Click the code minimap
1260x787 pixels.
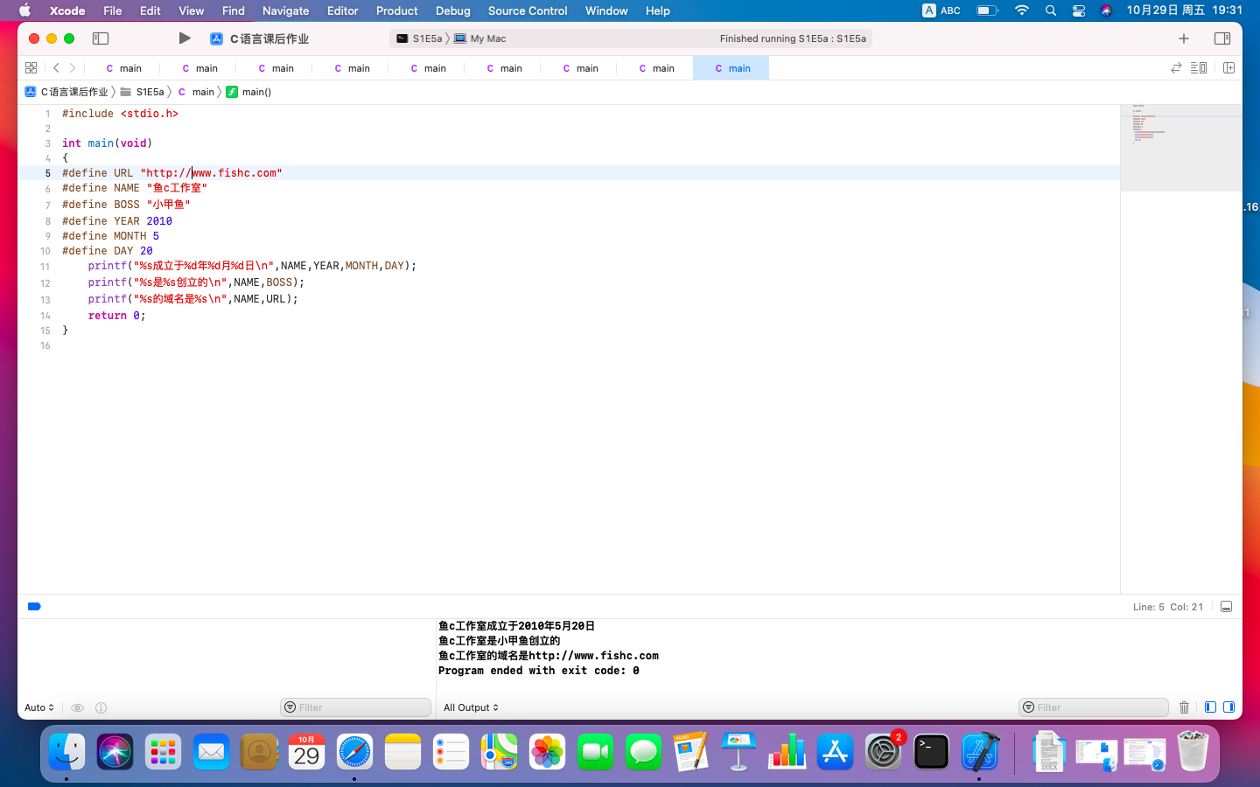click(x=1181, y=148)
